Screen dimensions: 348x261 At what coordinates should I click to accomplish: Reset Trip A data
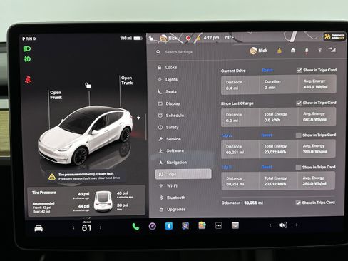pyautogui.click(x=267, y=135)
